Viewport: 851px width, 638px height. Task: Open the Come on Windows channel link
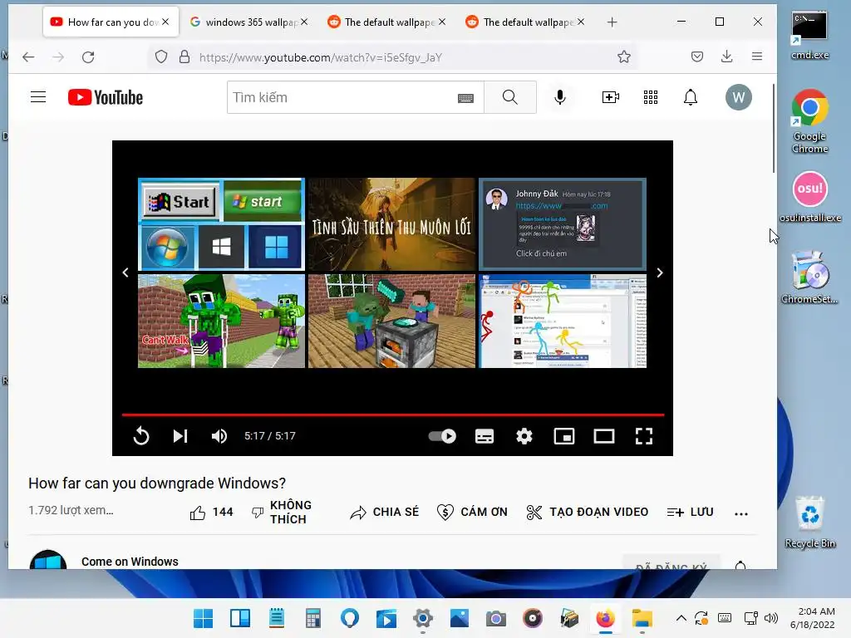[x=130, y=562]
